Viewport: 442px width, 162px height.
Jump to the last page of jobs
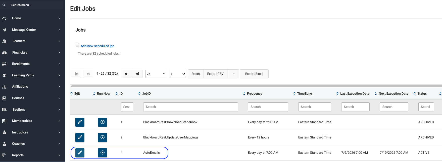tap(137, 74)
